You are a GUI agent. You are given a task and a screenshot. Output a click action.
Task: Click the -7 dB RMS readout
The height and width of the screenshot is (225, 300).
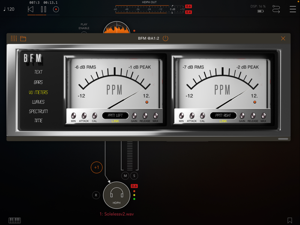(x=193, y=67)
